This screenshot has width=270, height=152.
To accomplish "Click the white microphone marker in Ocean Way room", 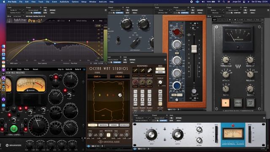I will click(x=120, y=95).
